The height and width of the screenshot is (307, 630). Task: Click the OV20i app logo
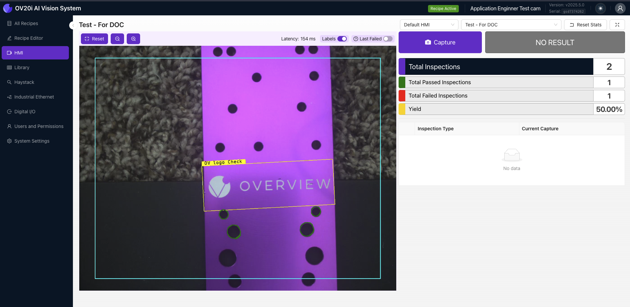(x=7, y=8)
